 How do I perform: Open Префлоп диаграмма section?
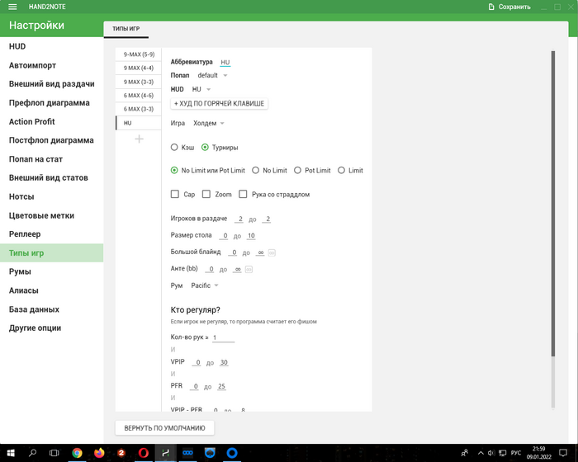50,103
